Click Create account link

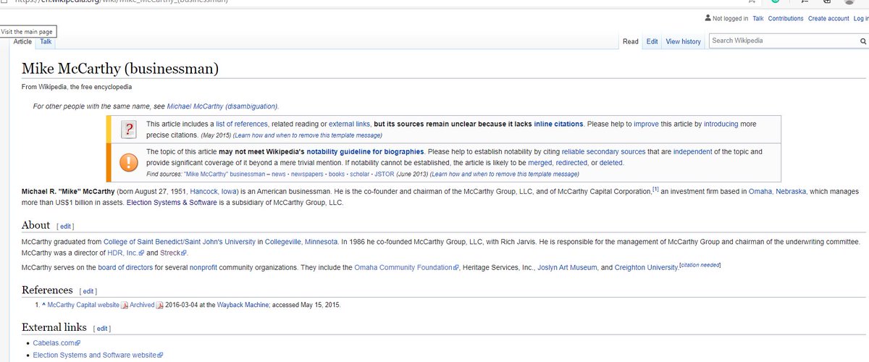828,19
